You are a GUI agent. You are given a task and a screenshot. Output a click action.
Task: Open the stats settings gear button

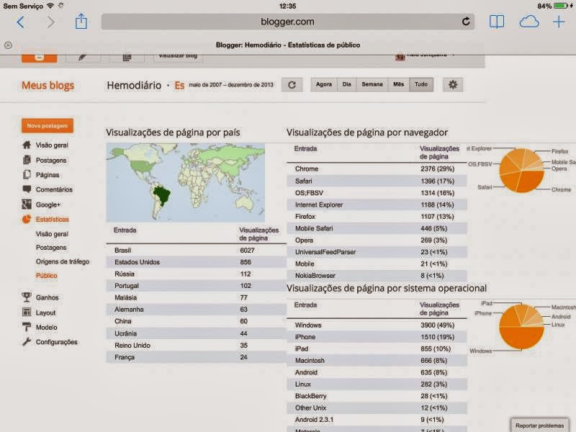453,85
